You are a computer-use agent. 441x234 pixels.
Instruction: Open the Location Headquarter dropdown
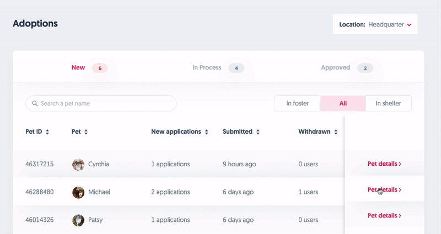coord(375,25)
